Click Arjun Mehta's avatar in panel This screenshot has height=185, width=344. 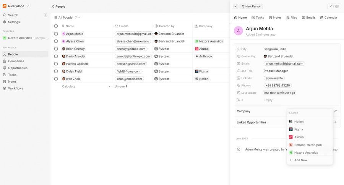pos(239,31)
